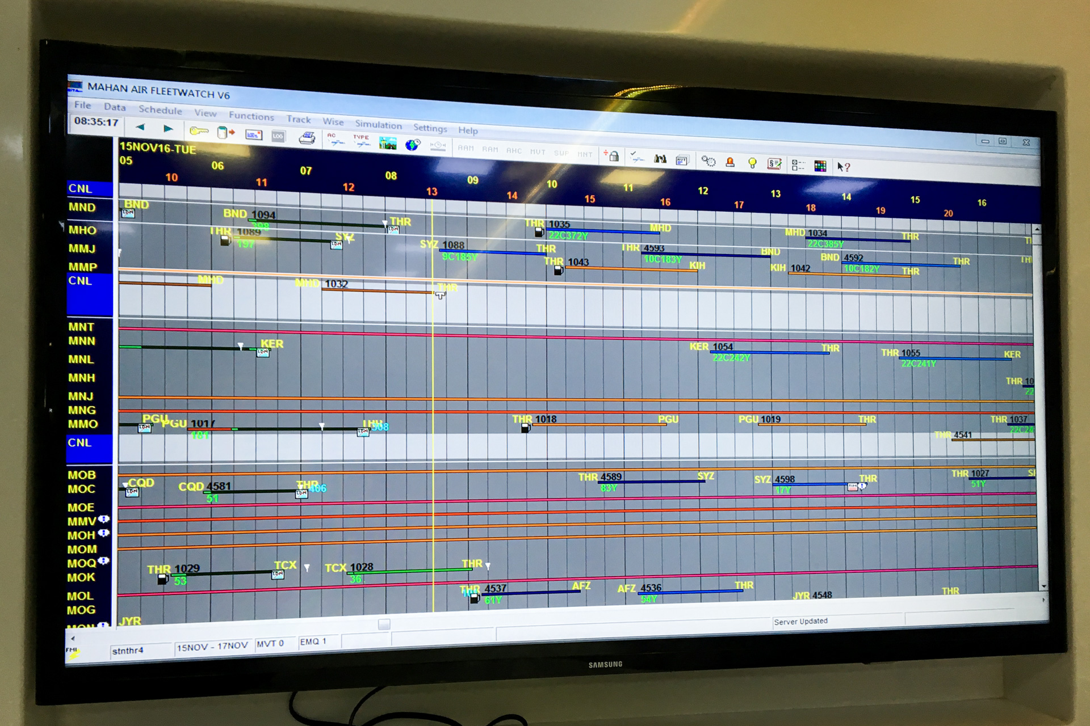Select aircraft row MOK
Image resolution: width=1090 pixels, height=726 pixels.
[81, 577]
